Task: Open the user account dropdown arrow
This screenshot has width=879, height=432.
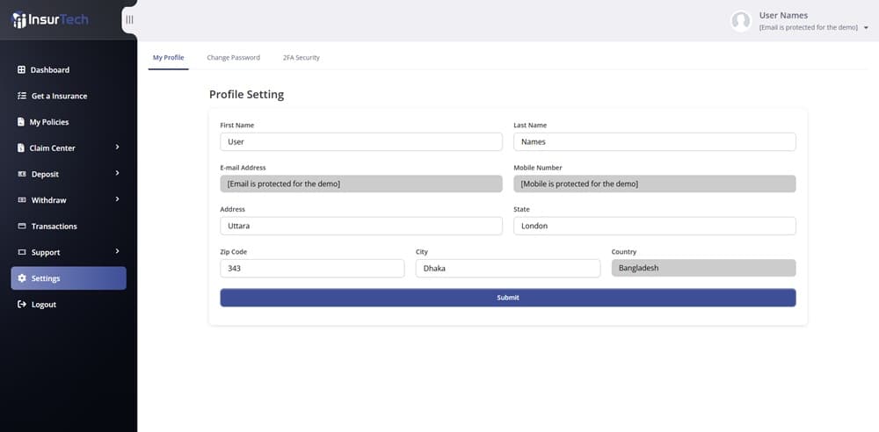Action: tap(866, 27)
